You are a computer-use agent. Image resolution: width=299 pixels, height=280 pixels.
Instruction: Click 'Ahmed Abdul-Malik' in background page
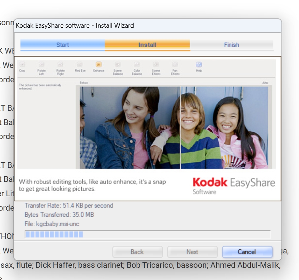245,265
